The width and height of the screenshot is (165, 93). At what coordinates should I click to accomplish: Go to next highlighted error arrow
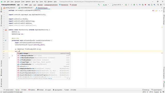(x=162, y=11)
